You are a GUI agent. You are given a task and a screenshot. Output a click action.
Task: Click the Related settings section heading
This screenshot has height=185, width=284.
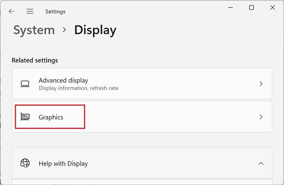tap(35, 60)
